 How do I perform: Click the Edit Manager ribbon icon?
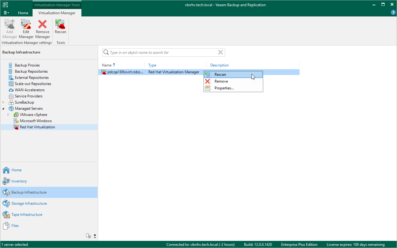pyautogui.click(x=26, y=29)
